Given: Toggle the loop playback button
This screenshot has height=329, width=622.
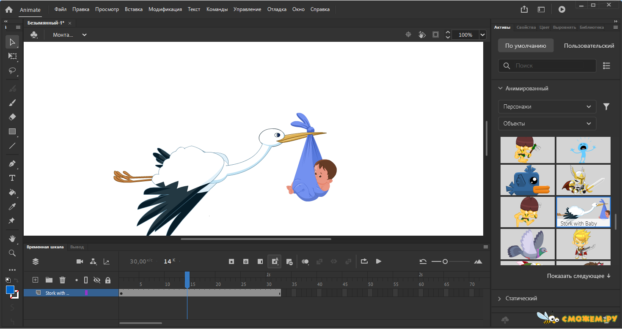Looking at the screenshot, I should tap(364, 261).
